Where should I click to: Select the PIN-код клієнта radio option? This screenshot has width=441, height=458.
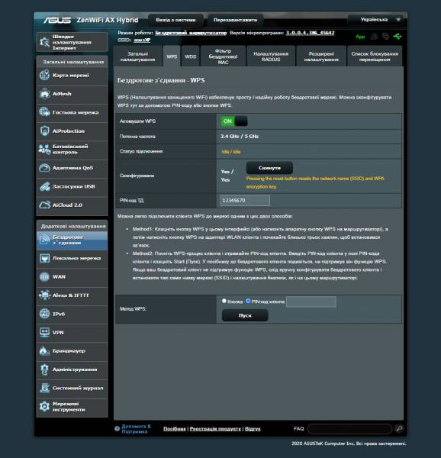[x=248, y=301]
